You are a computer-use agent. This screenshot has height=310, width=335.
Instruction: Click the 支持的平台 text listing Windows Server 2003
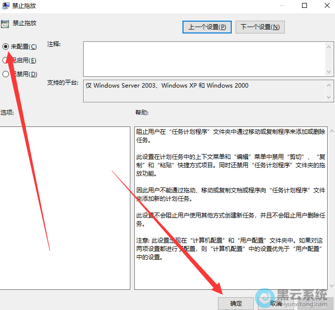(167, 86)
